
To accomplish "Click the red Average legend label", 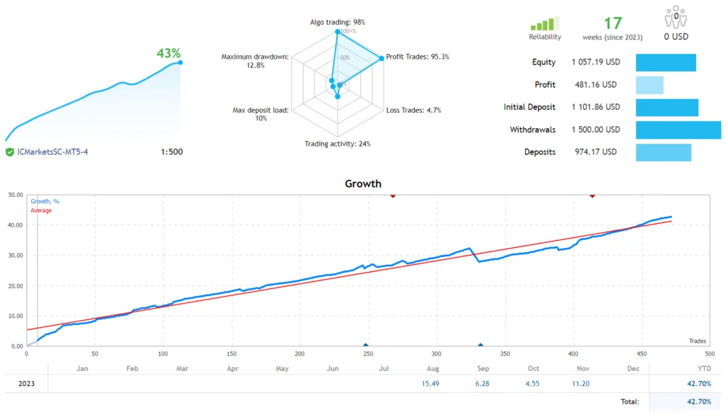I will (41, 210).
